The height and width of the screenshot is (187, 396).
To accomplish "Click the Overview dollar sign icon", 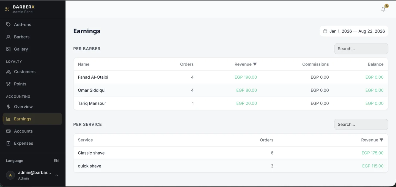I will (8, 107).
